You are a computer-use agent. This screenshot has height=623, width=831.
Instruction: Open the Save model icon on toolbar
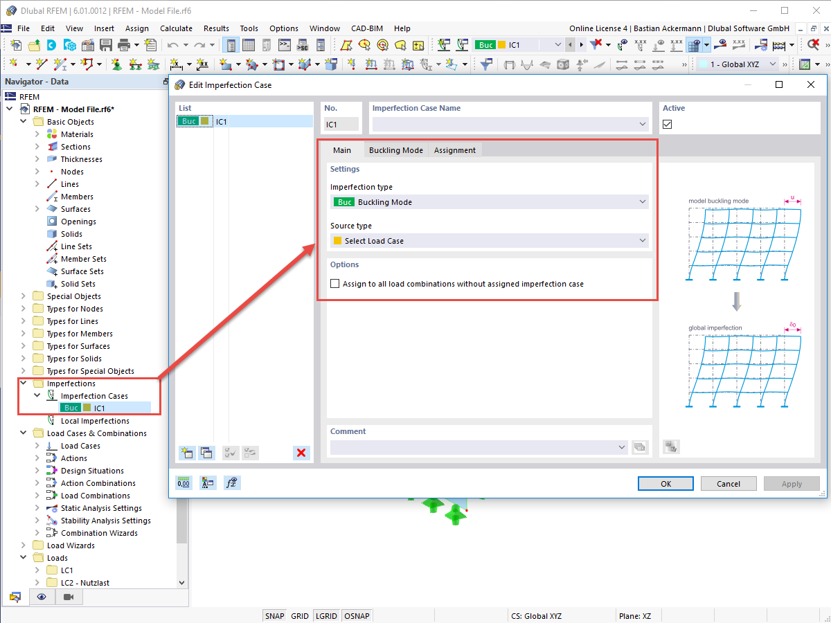(105, 44)
